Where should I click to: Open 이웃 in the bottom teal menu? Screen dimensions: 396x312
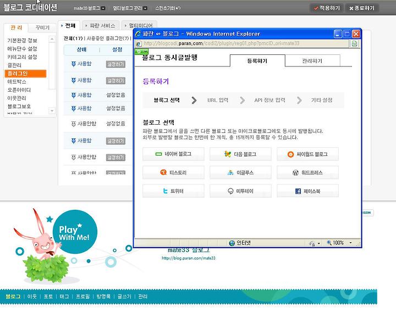[32, 297]
